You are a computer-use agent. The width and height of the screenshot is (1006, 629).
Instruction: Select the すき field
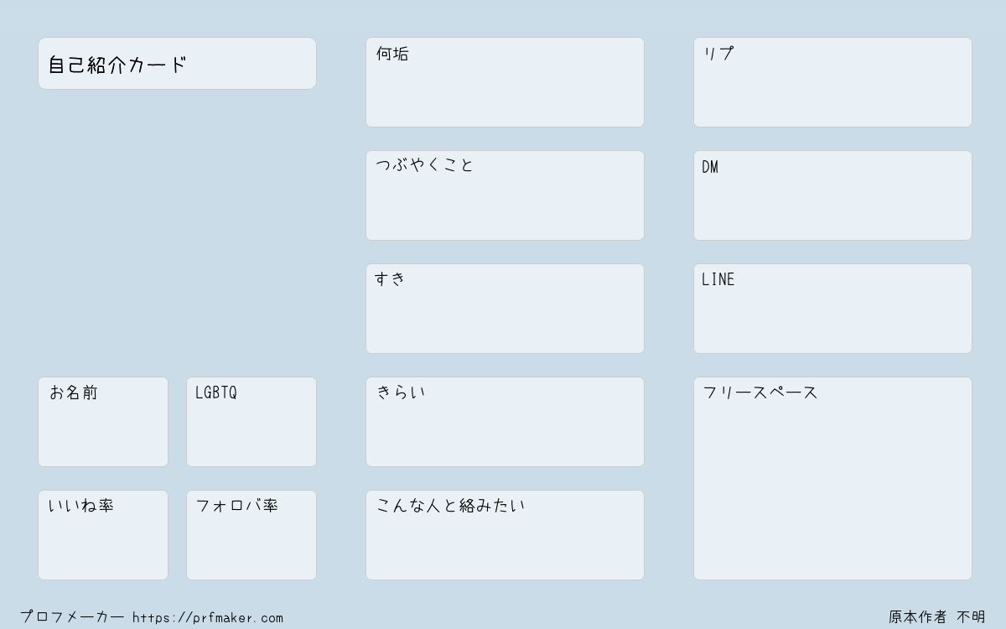click(505, 309)
